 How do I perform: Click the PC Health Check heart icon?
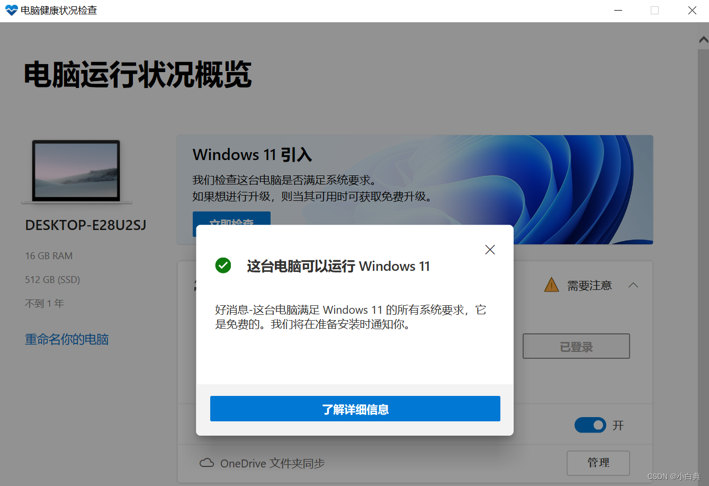[x=11, y=10]
